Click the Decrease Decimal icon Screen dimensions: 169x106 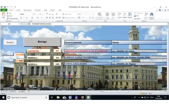pyautogui.click(x=93, y=18)
